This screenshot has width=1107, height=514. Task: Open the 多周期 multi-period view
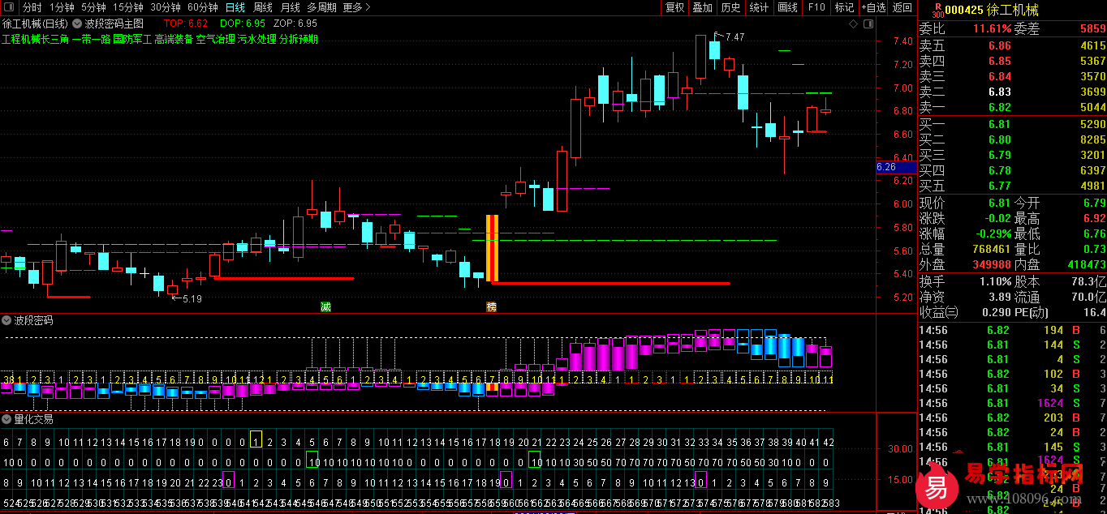tap(321, 7)
